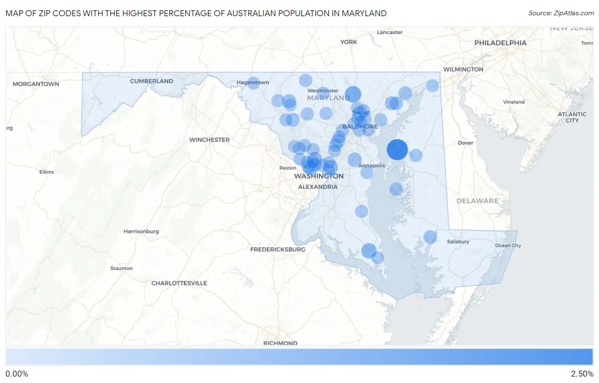599x383 pixels.
Task: Click the color gradient legend bar
Action: tap(299, 357)
